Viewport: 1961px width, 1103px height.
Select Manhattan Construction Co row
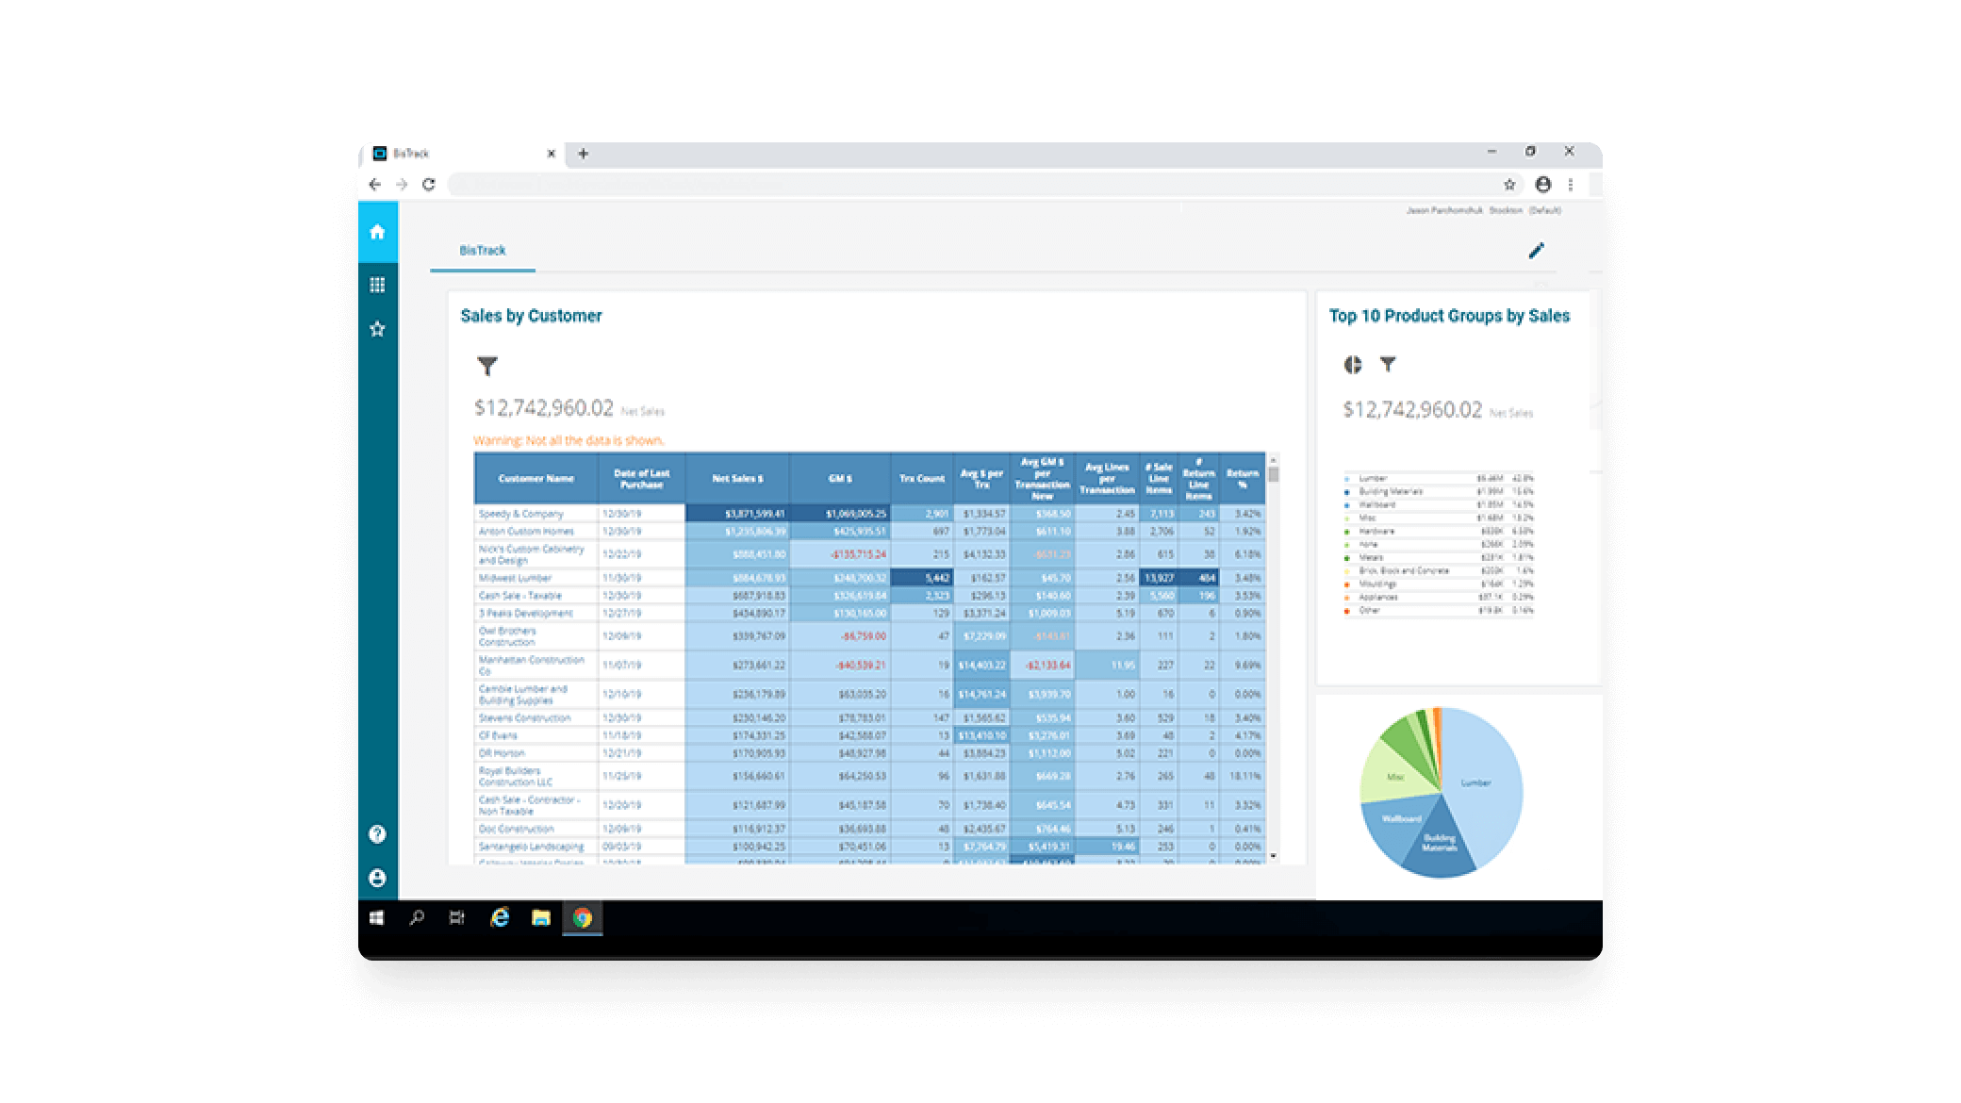click(868, 666)
